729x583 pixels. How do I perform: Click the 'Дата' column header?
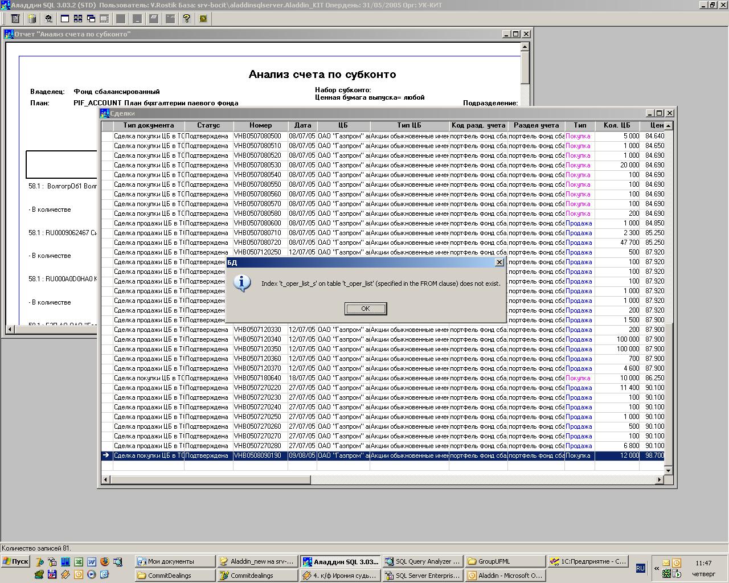302,125
